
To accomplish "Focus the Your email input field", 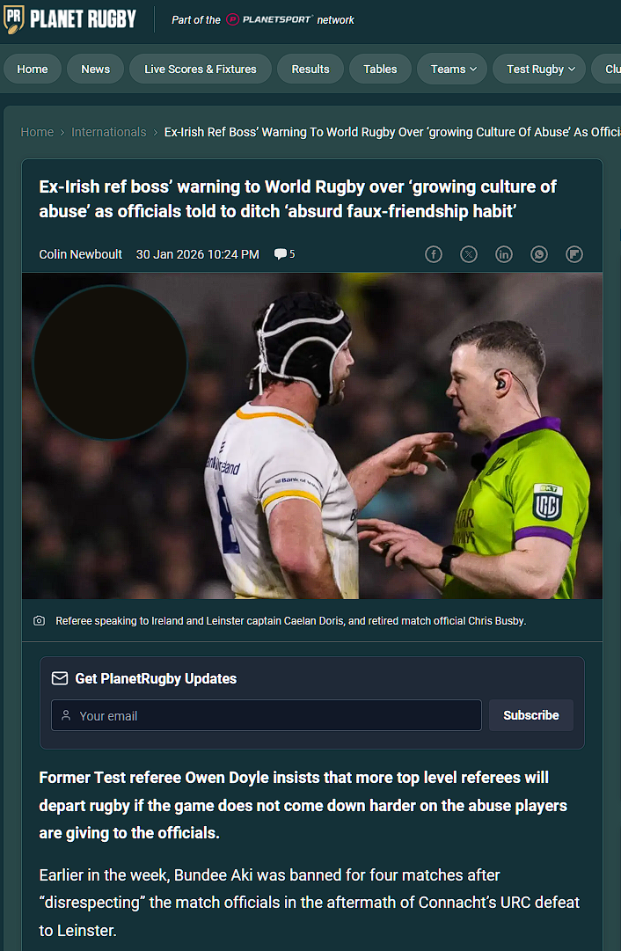I will [267, 715].
